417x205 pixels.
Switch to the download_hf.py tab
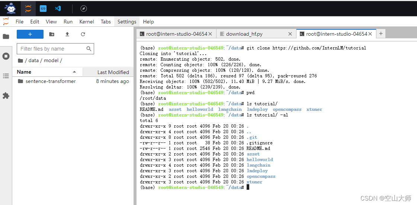point(256,34)
